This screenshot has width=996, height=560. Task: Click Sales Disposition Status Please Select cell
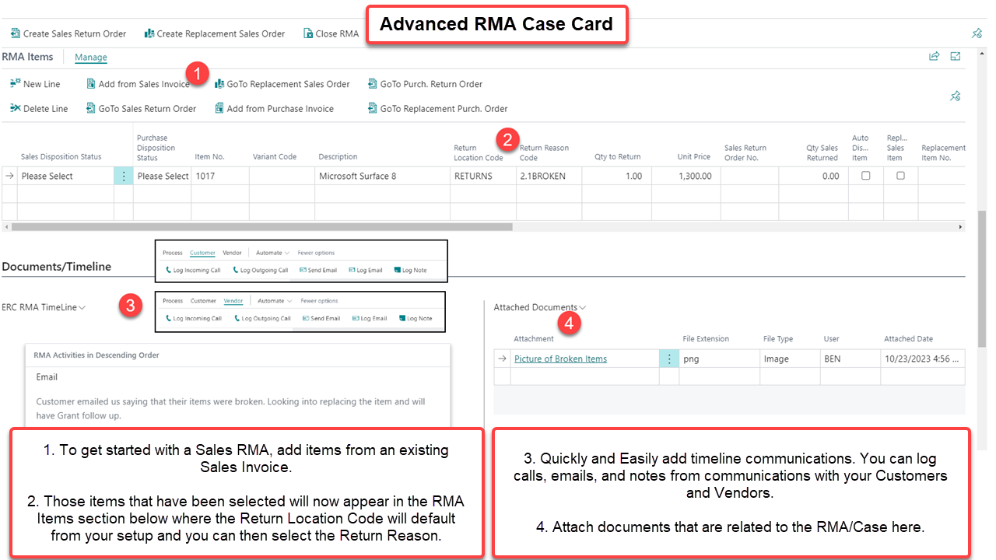[65, 176]
